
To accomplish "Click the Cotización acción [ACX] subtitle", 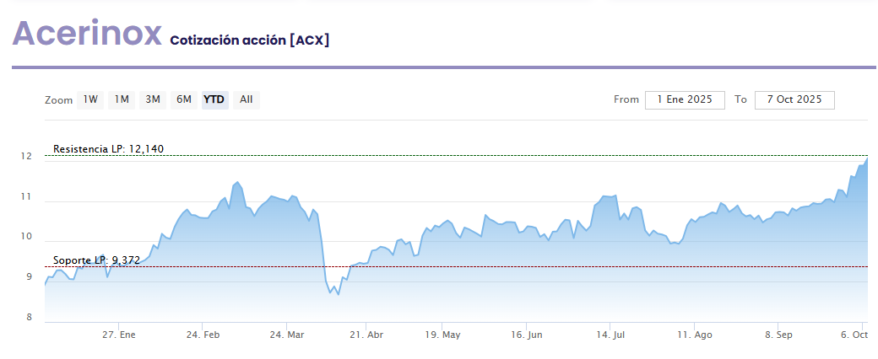I will [249, 40].
